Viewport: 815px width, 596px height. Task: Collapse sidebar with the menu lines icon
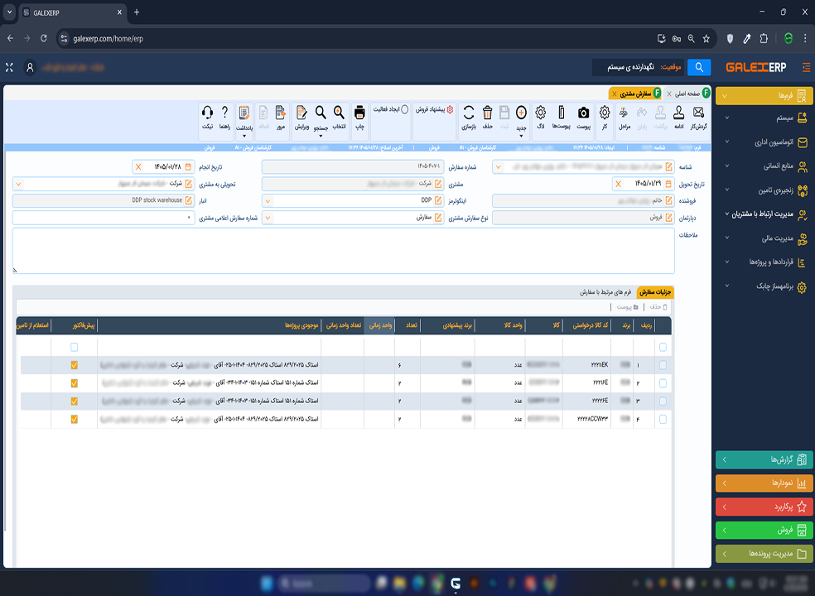[806, 67]
